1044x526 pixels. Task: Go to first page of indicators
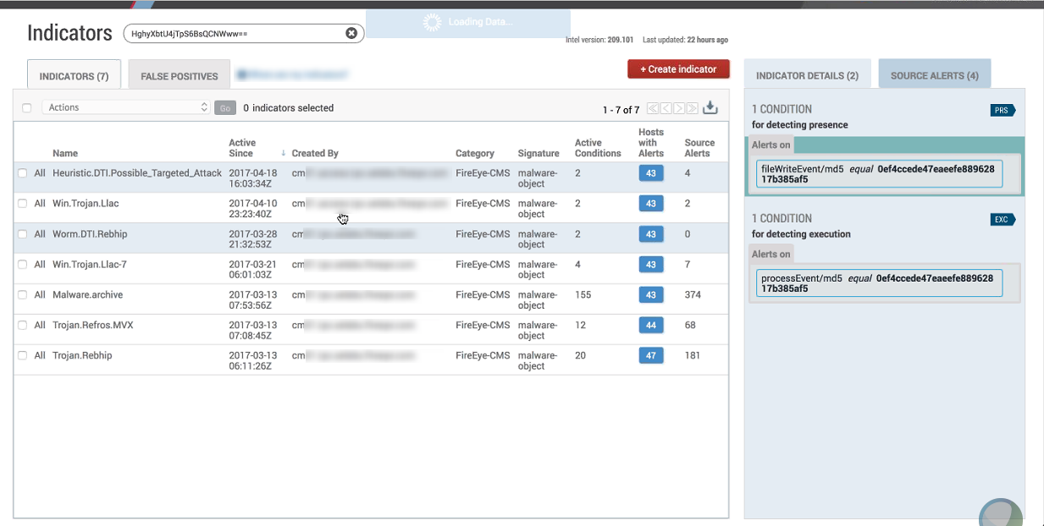(653, 108)
